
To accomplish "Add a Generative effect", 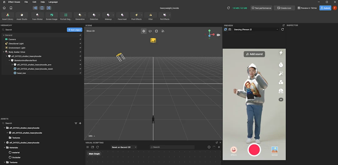I will pyautogui.click(x=80, y=16).
